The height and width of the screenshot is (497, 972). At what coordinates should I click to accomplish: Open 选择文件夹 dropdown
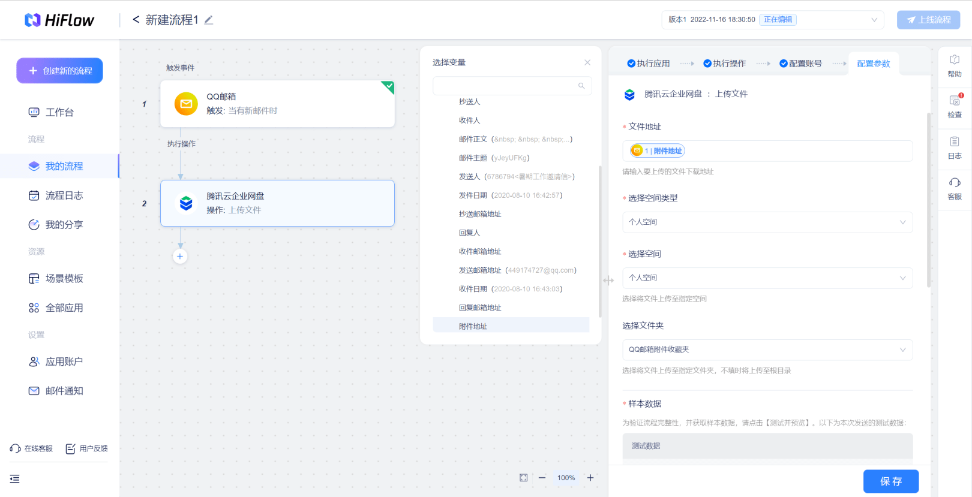767,350
